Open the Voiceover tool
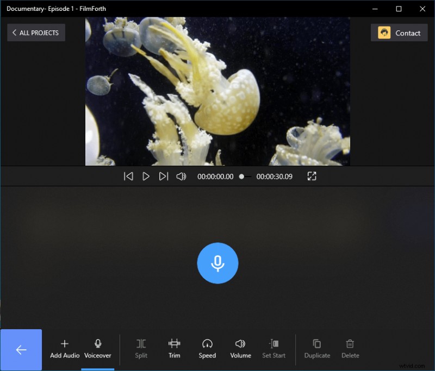This screenshot has width=435, height=371. 98,349
